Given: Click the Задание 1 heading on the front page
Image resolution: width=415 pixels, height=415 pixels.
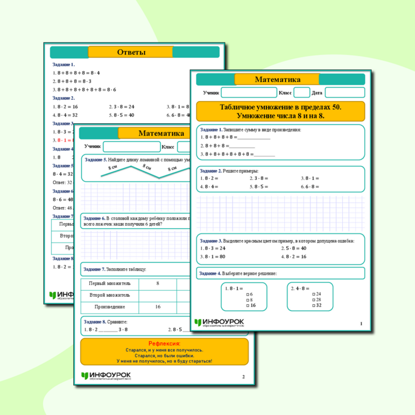Looking at the screenshot, I should (x=211, y=130).
